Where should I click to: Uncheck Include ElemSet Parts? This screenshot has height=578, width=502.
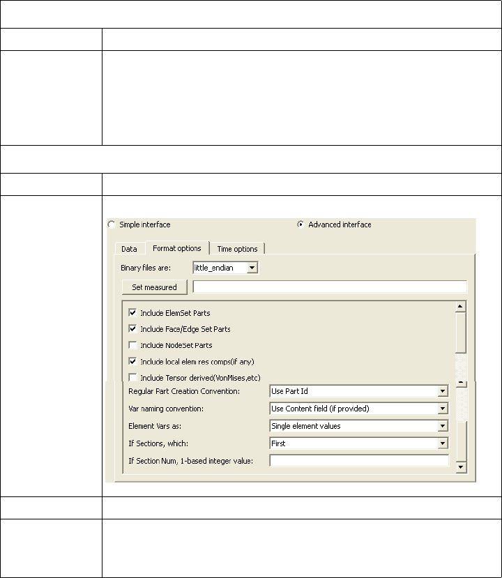click(132, 312)
